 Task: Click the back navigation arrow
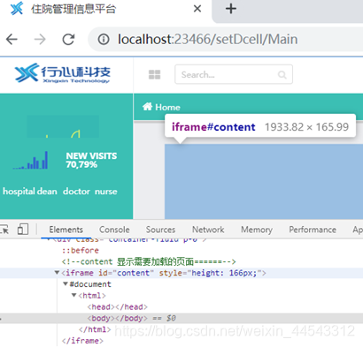[x=12, y=39]
